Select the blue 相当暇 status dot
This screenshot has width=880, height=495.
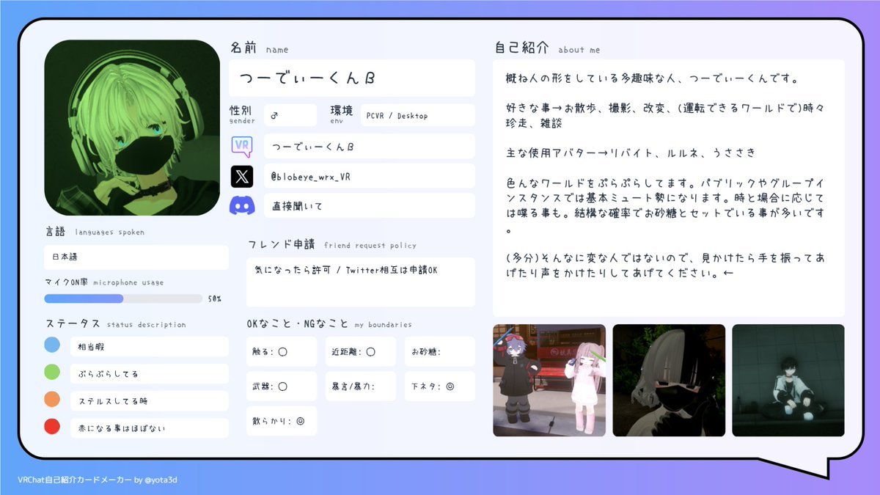coord(51,344)
